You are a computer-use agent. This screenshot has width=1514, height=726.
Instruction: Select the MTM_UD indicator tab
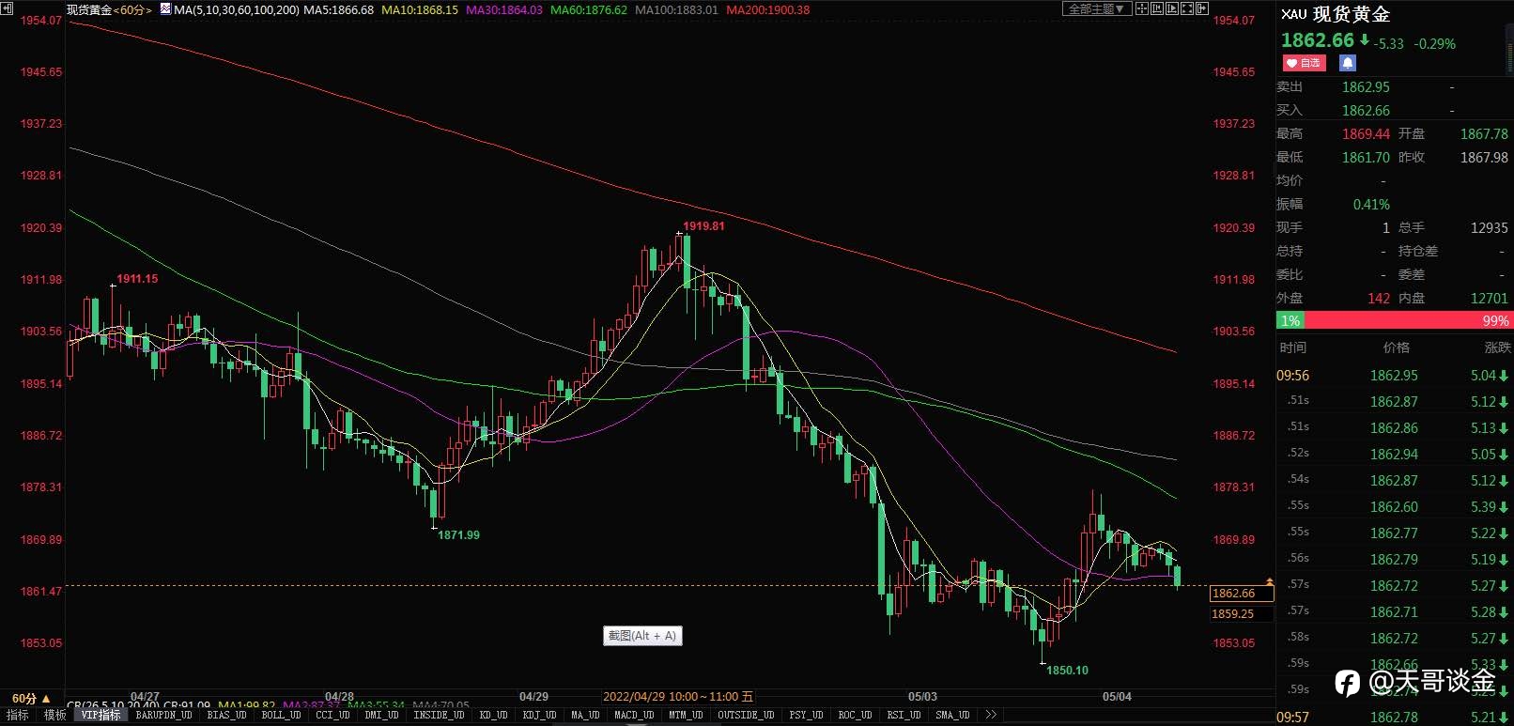[686, 716]
